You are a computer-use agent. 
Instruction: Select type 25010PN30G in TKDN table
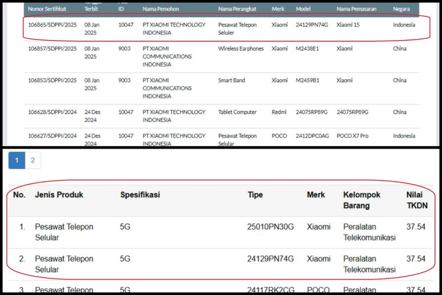[x=271, y=227]
